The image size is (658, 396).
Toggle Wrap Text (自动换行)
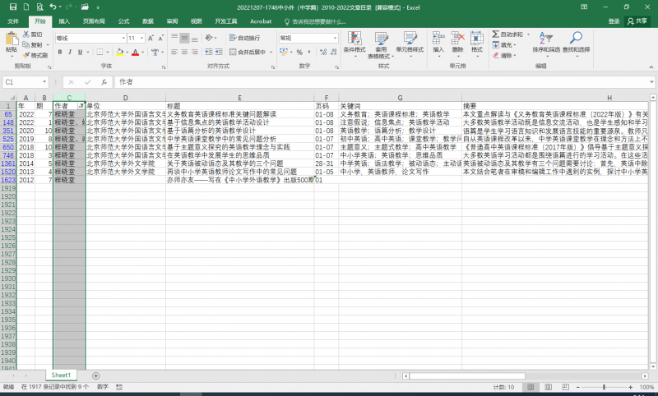pos(244,38)
